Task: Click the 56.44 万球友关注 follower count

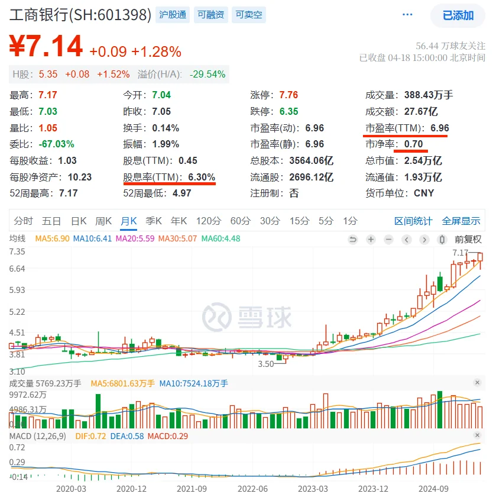Action: click(450, 46)
